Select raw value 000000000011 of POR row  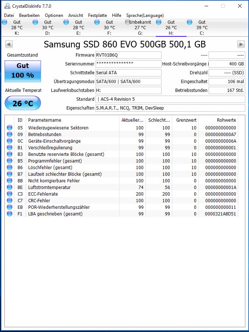(x=220, y=207)
